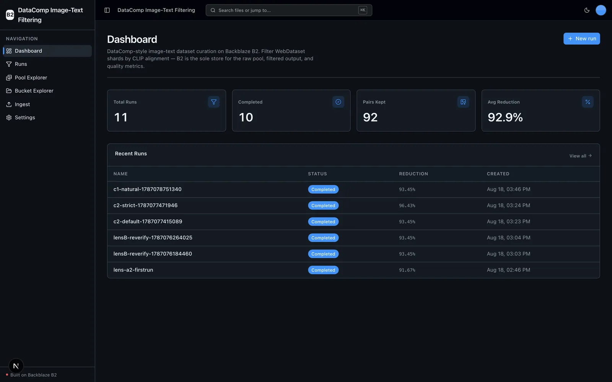Click the STATUS column header
This screenshot has height=382, width=612.
coord(317,174)
